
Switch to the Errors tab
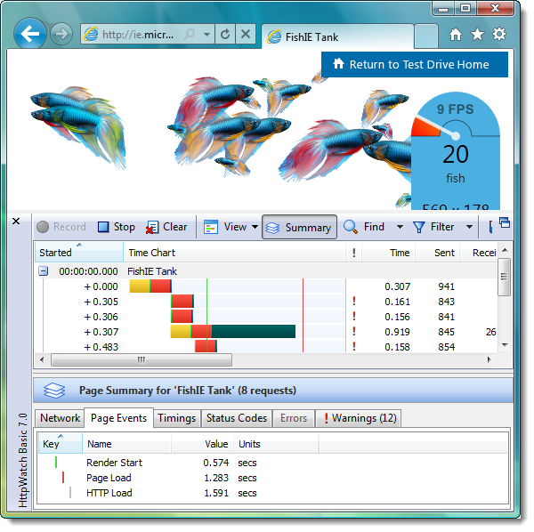point(294,418)
